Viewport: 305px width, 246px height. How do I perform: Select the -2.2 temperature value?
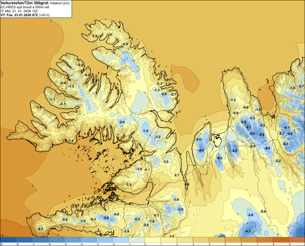pyautogui.click(x=278, y=161)
